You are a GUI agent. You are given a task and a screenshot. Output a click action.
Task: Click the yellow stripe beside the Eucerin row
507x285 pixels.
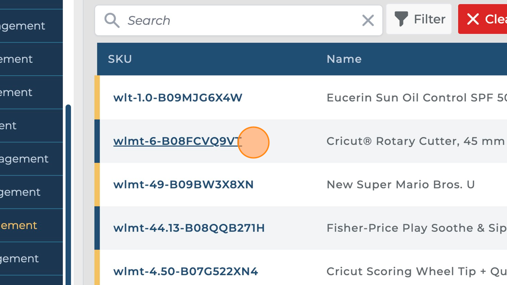pyautogui.click(x=97, y=98)
